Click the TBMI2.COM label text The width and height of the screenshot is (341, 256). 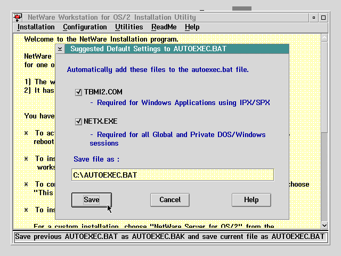point(103,92)
